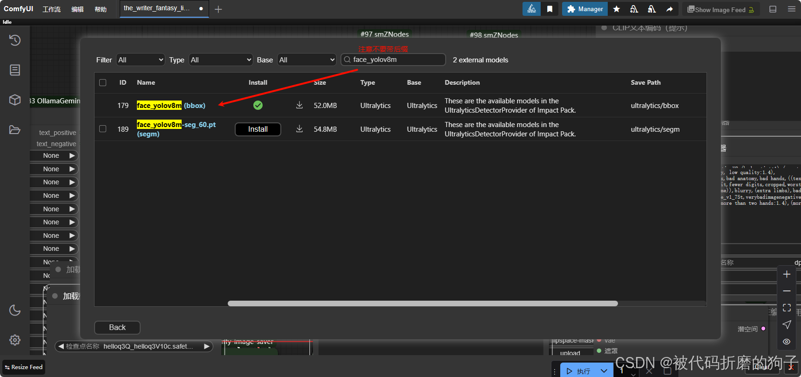Download icon for face_yolov8m-seg_60.pt row
Viewport: 801px width, 377px height.
click(299, 129)
